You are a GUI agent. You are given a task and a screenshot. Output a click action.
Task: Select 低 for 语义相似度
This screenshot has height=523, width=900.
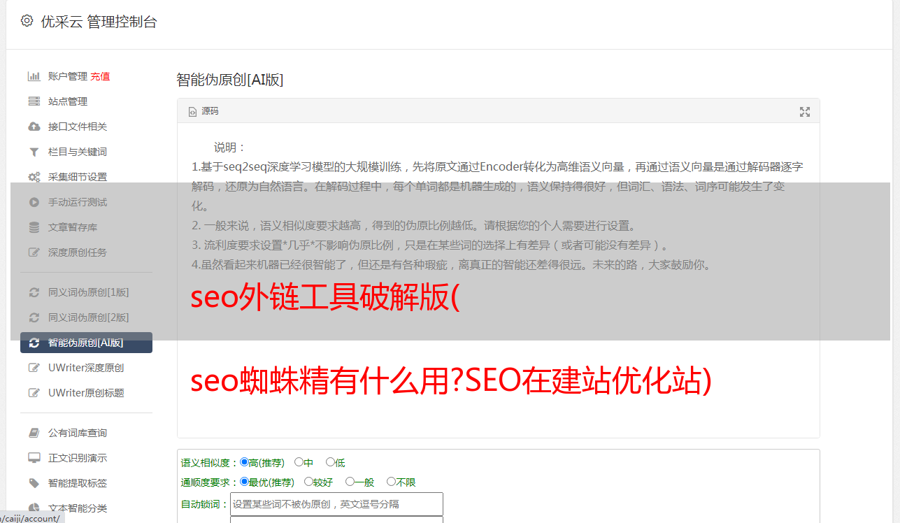330,462
